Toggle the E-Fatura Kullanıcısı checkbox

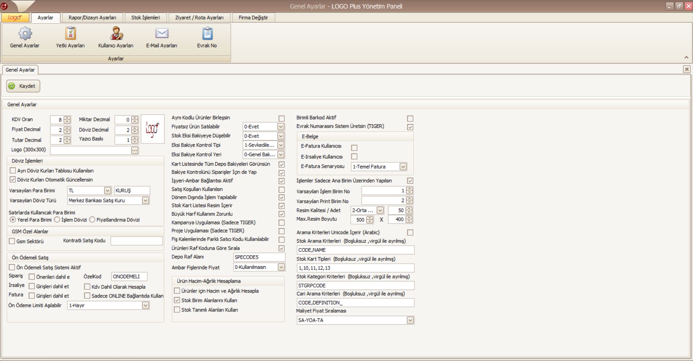click(354, 148)
